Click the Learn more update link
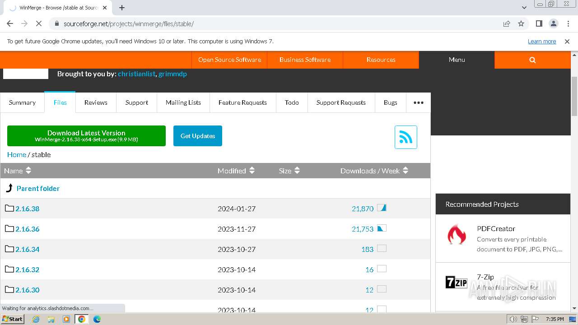578x325 pixels. [542, 41]
